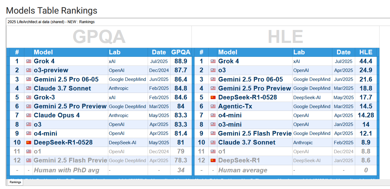Screen dimensions: 390x189
Task: Click the o3-preview model cell
Action: coord(70,70)
